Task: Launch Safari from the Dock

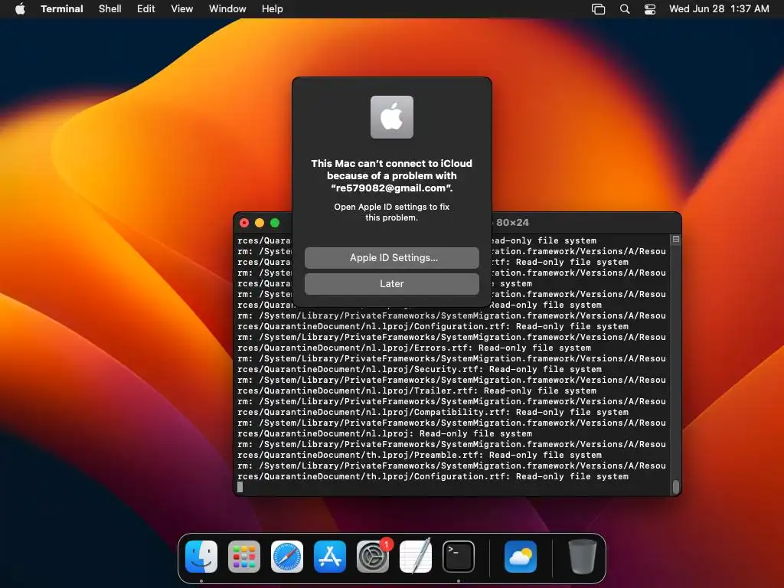Action: 287,556
